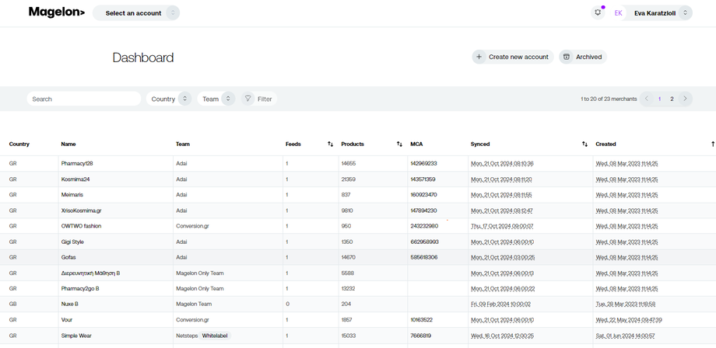Go to page 2 of merchants
Screen dimensions: 716x348
click(x=672, y=99)
